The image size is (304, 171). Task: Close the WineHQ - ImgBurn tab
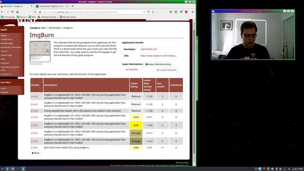click(x=32, y=6)
